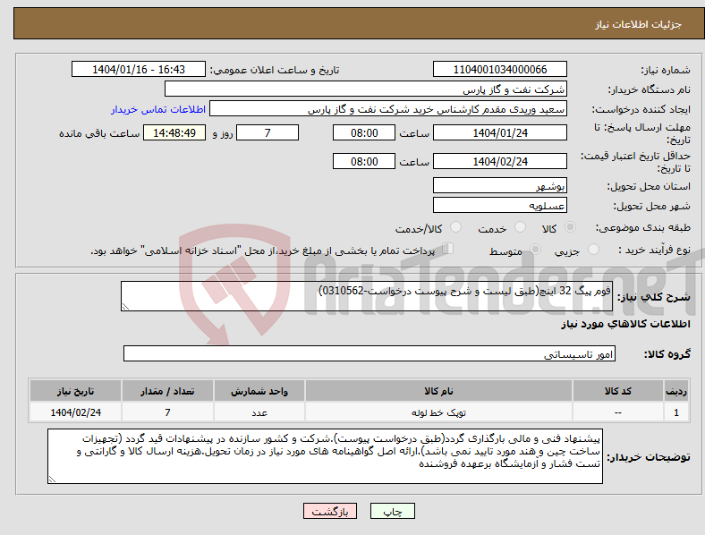Screen dimensions: 705x535
Task: Click the response deadline time 08:00 field
Action: coord(364,132)
